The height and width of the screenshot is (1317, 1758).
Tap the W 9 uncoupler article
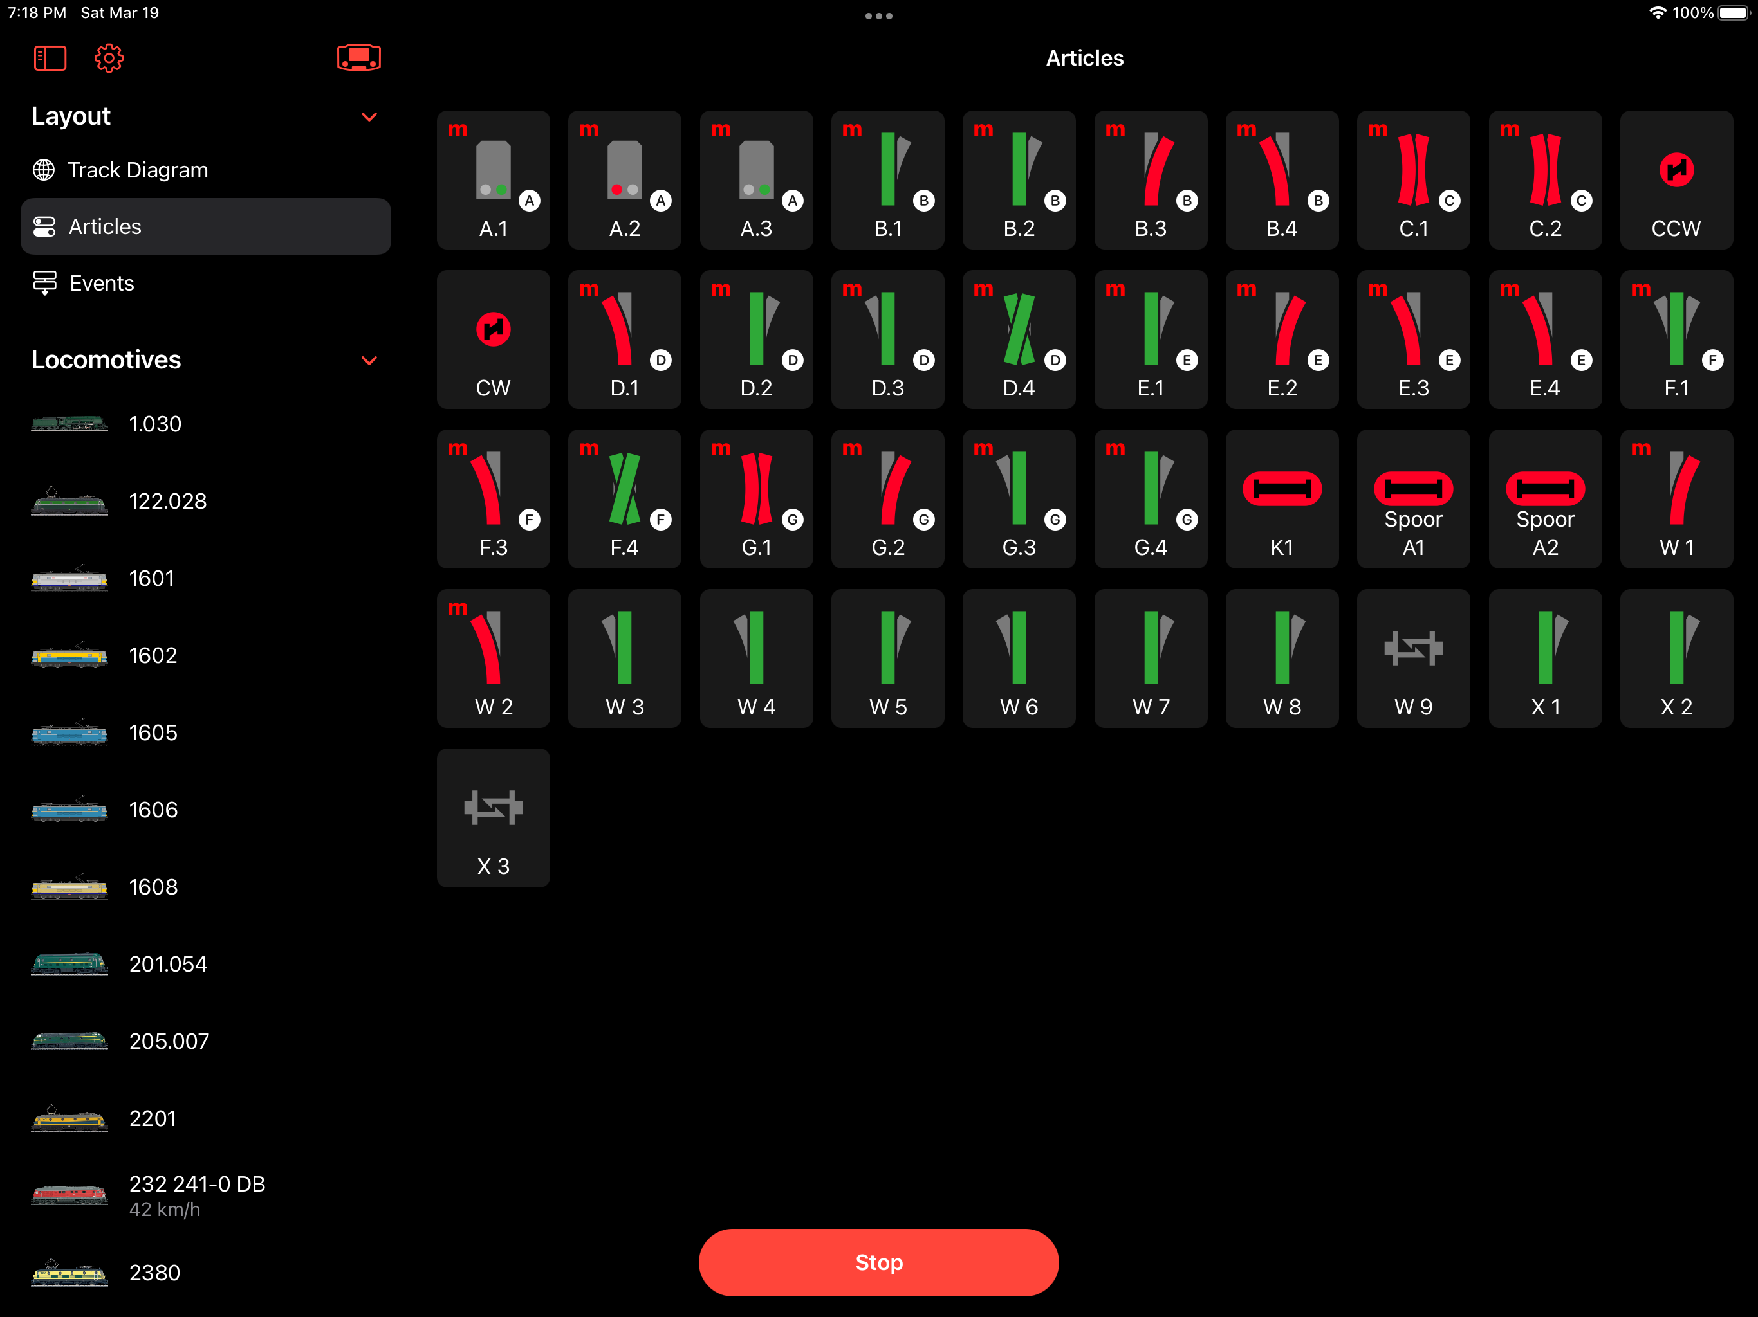(1413, 659)
